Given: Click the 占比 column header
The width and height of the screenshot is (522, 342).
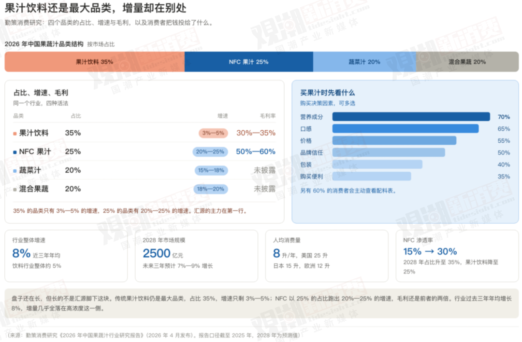Looking at the screenshot, I should 76,116.
